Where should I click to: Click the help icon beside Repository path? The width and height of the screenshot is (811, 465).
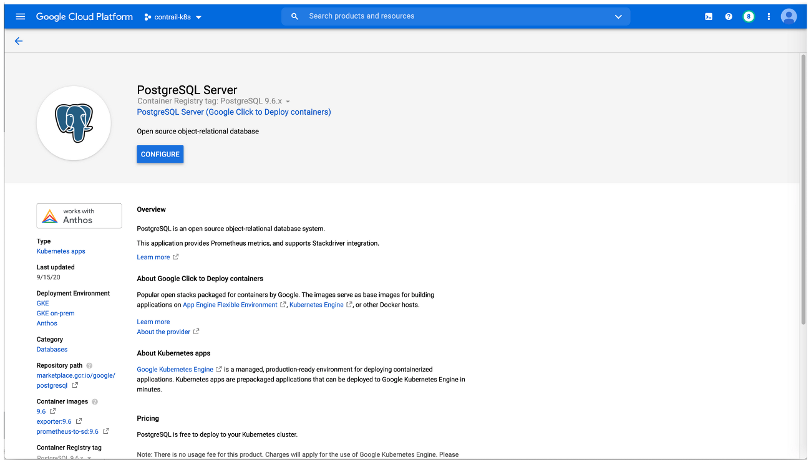point(89,366)
